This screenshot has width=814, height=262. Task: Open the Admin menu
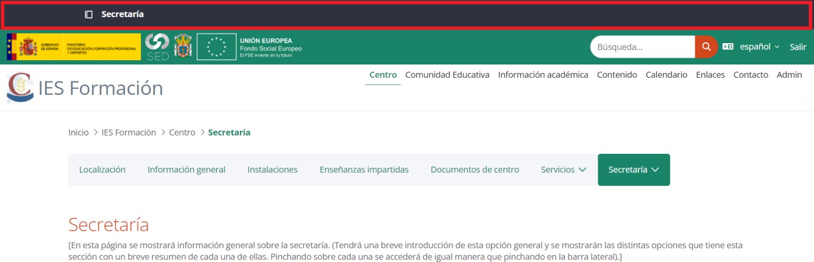[789, 75]
